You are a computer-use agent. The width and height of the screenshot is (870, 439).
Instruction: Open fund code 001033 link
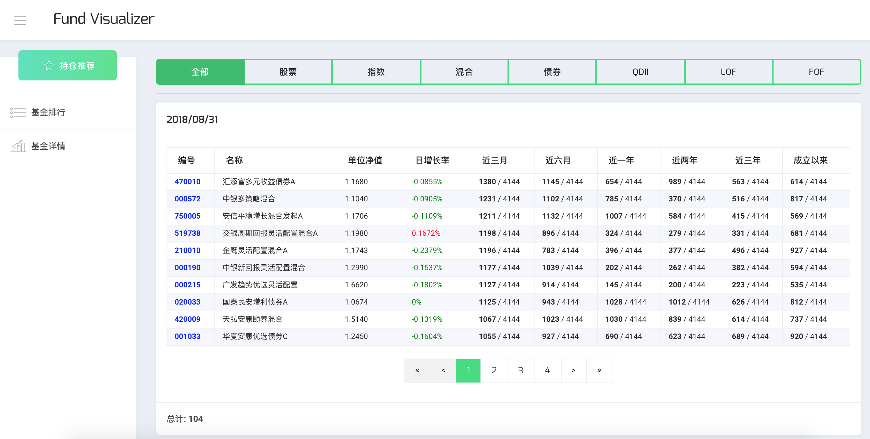(187, 336)
